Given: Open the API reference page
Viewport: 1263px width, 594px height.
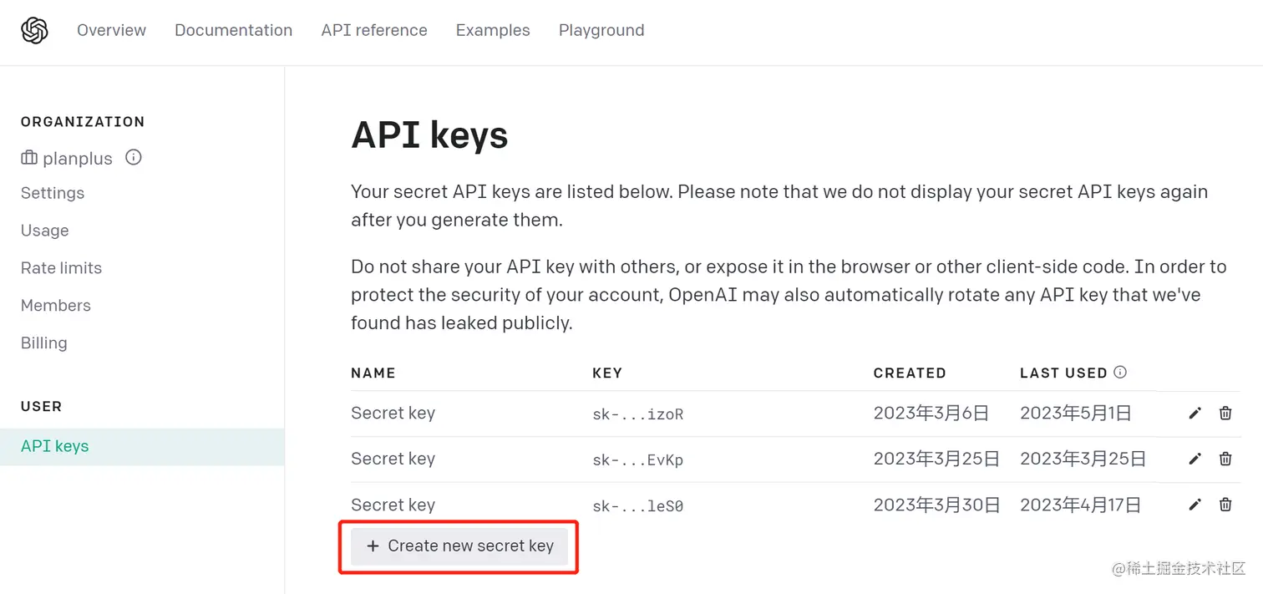Looking at the screenshot, I should click(x=374, y=30).
